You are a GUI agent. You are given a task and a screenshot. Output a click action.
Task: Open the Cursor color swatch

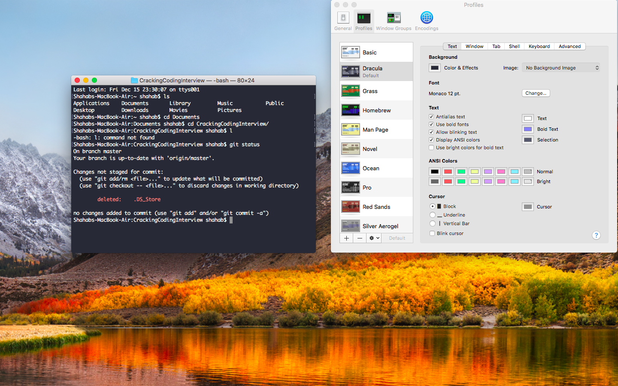(x=528, y=207)
